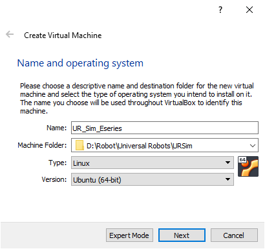
Task: Open the Version dropdown arrow next to Ubuntu
Action: click(228, 179)
